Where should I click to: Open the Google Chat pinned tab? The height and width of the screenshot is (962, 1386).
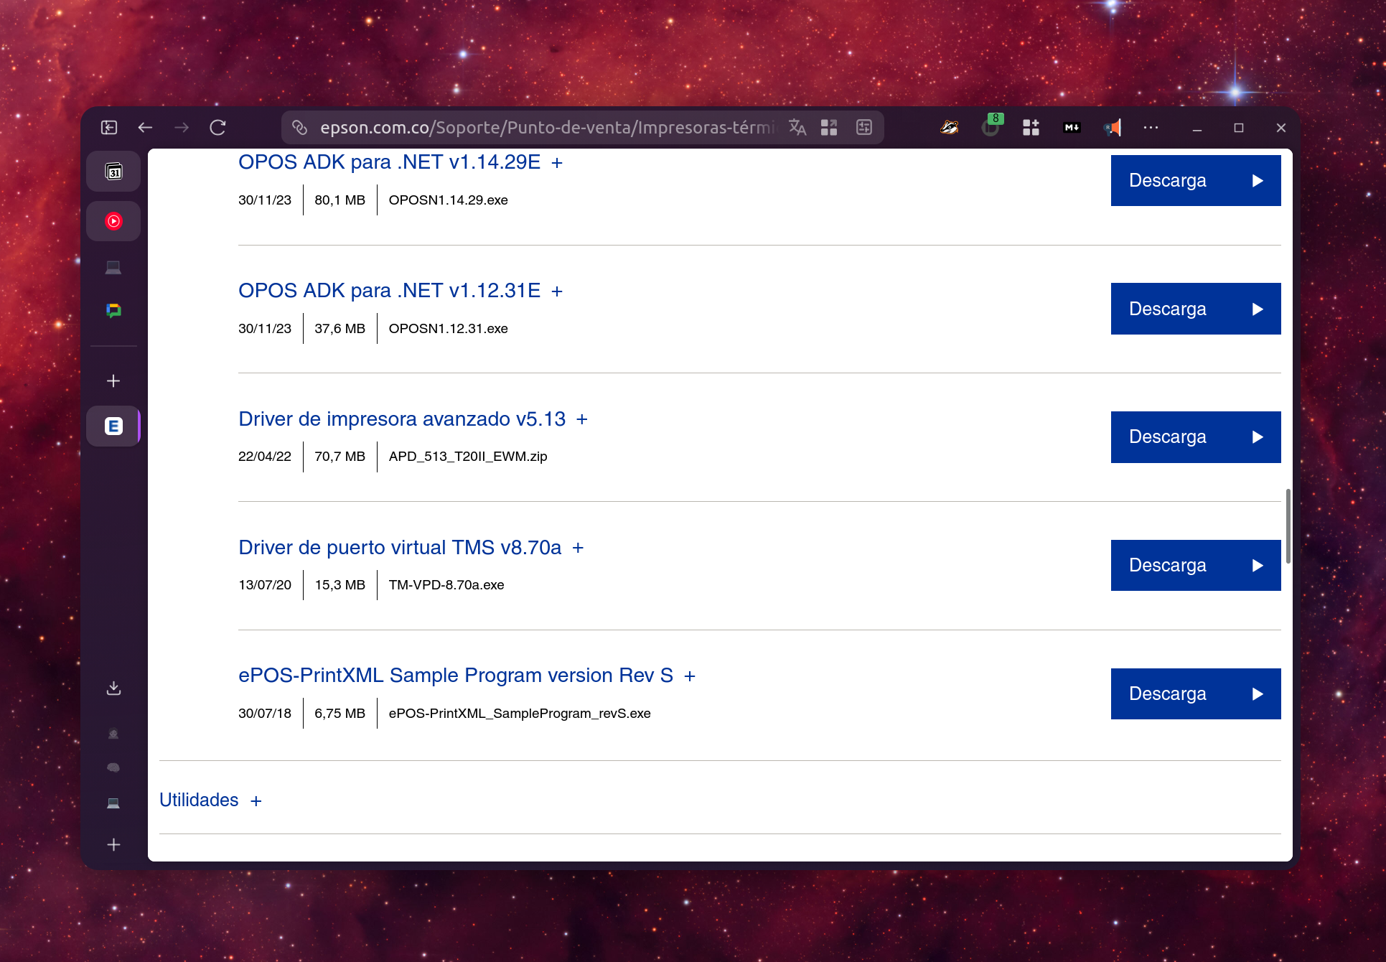tap(113, 310)
